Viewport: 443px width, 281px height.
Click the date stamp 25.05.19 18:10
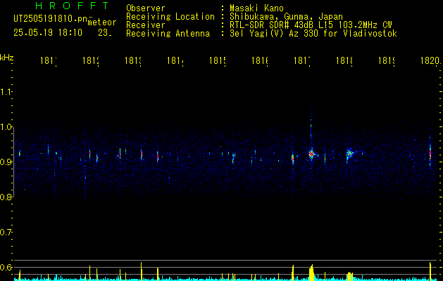click(x=48, y=33)
